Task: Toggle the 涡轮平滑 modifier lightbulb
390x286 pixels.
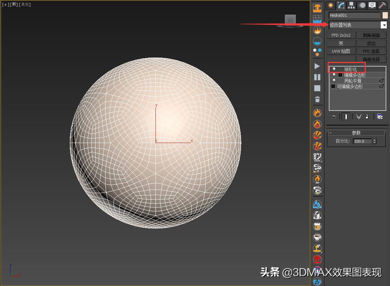Action: (334, 81)
